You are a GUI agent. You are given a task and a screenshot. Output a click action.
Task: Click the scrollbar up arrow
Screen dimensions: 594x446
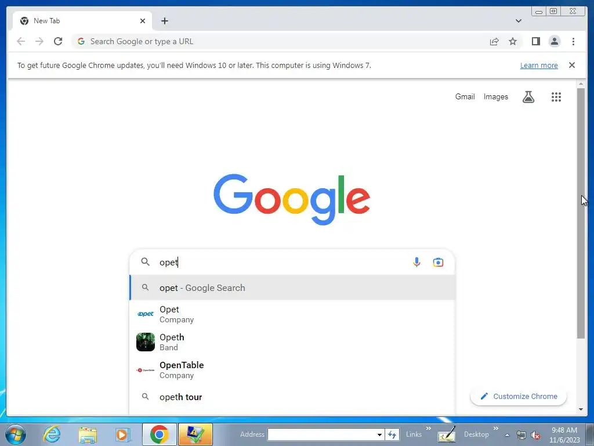(x=581, y=84)
